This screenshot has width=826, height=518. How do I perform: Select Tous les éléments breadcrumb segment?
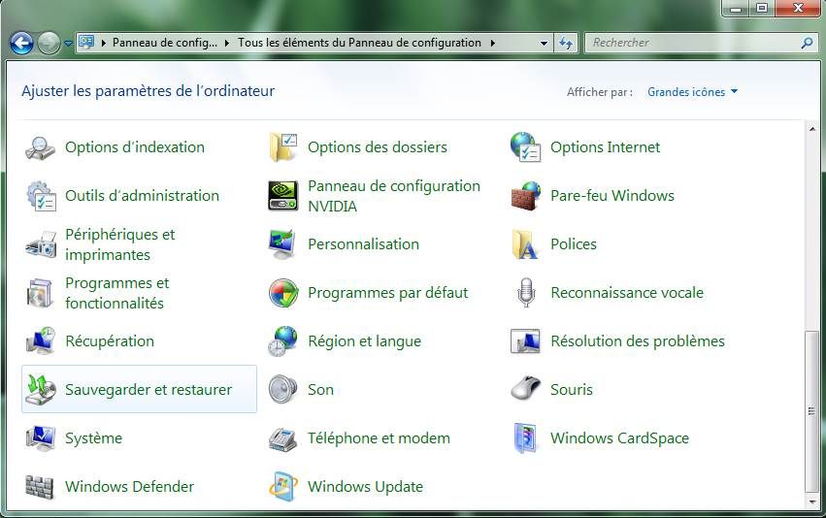(x=359, y=43)
